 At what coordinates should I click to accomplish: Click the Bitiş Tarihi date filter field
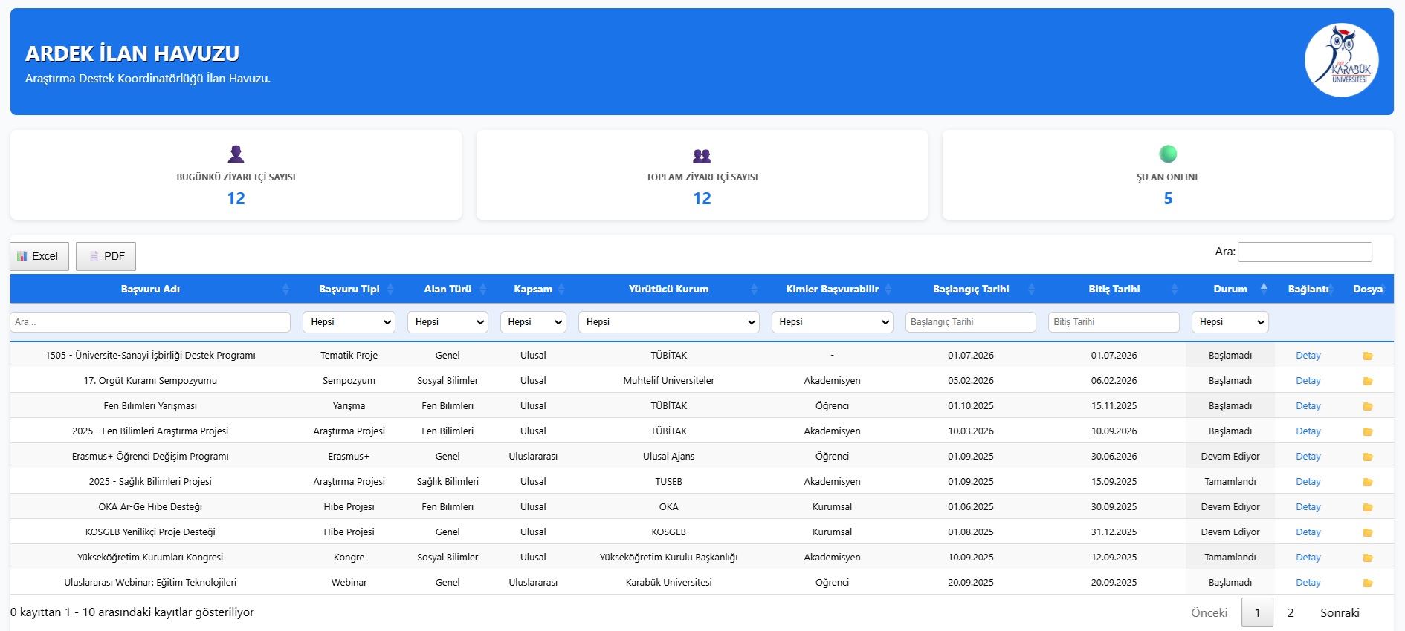[1114, 322]
